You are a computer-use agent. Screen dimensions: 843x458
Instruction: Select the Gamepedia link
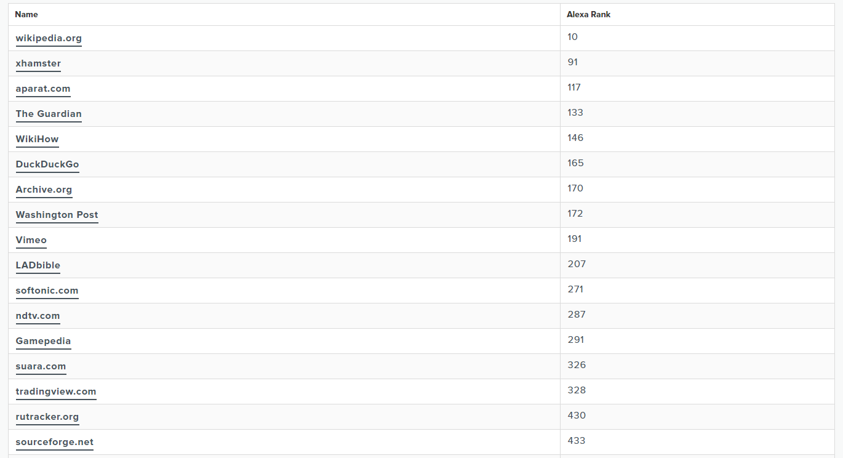tap(44, 341)
